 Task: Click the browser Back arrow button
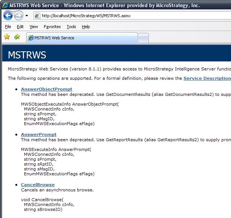[8, 15]
